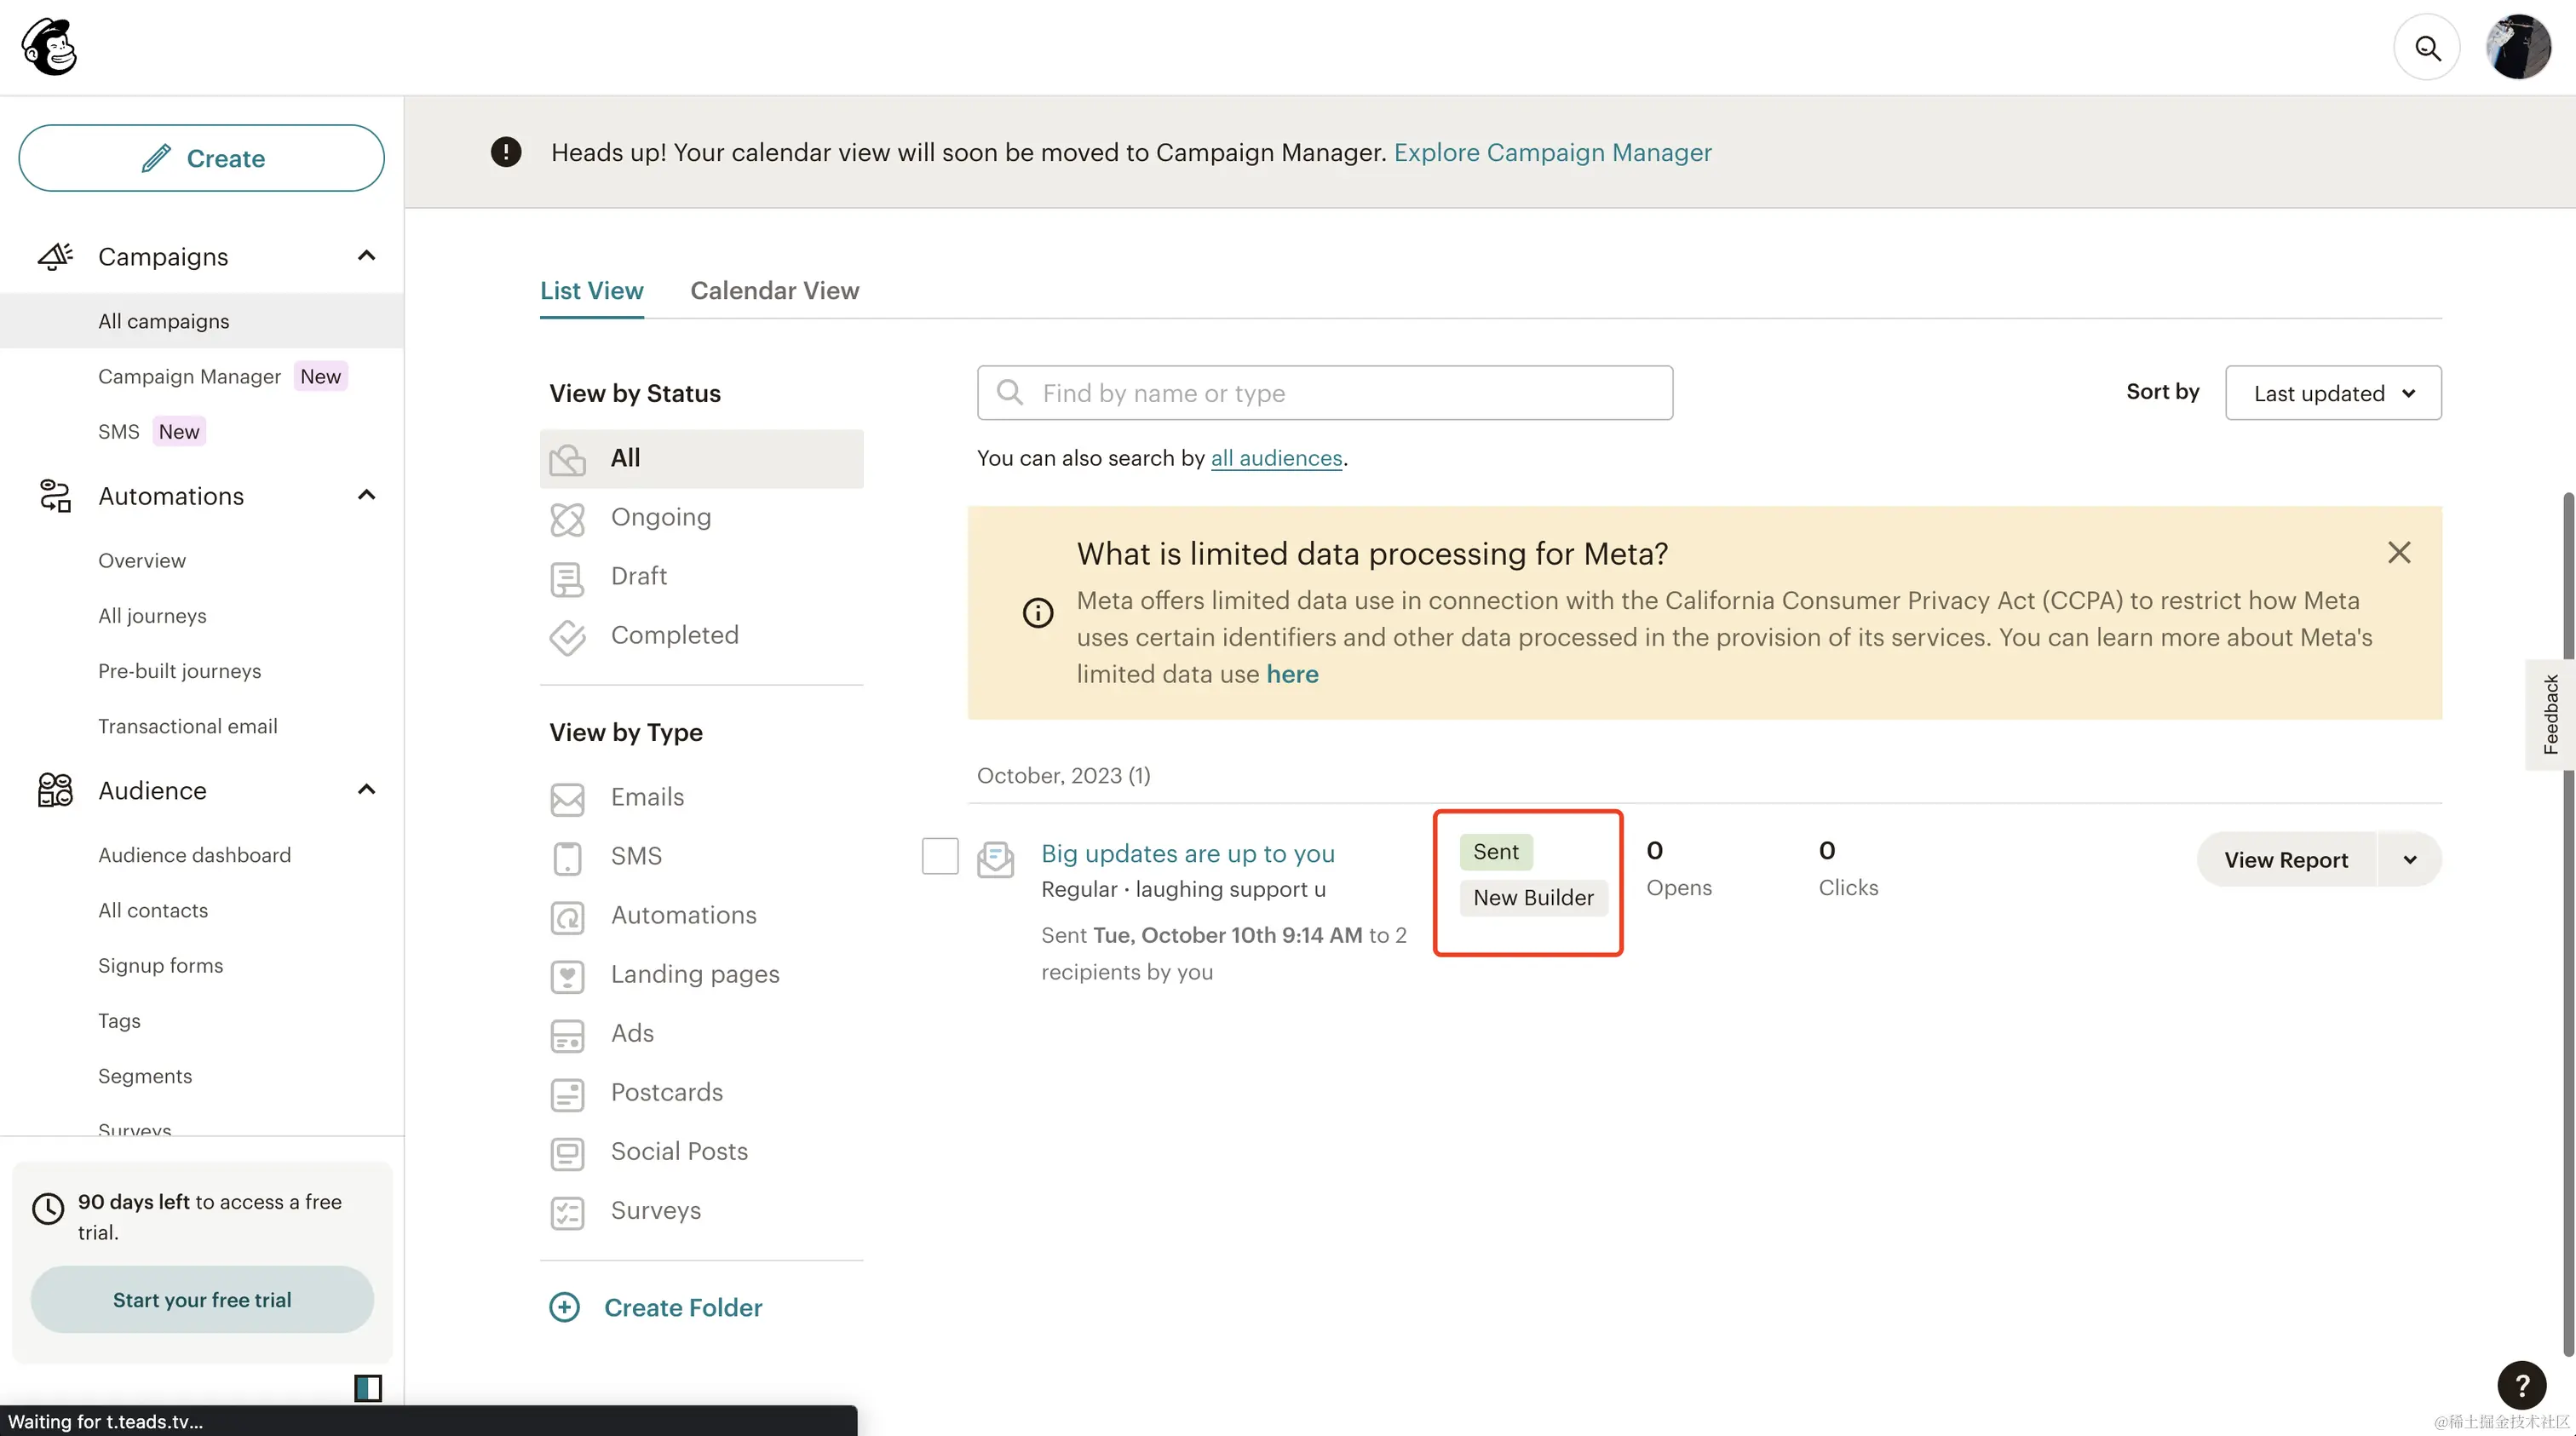Click the Mailchimp monkey logo
2576x1436 pixels.
pyautogui.click(x=49, y=47)
